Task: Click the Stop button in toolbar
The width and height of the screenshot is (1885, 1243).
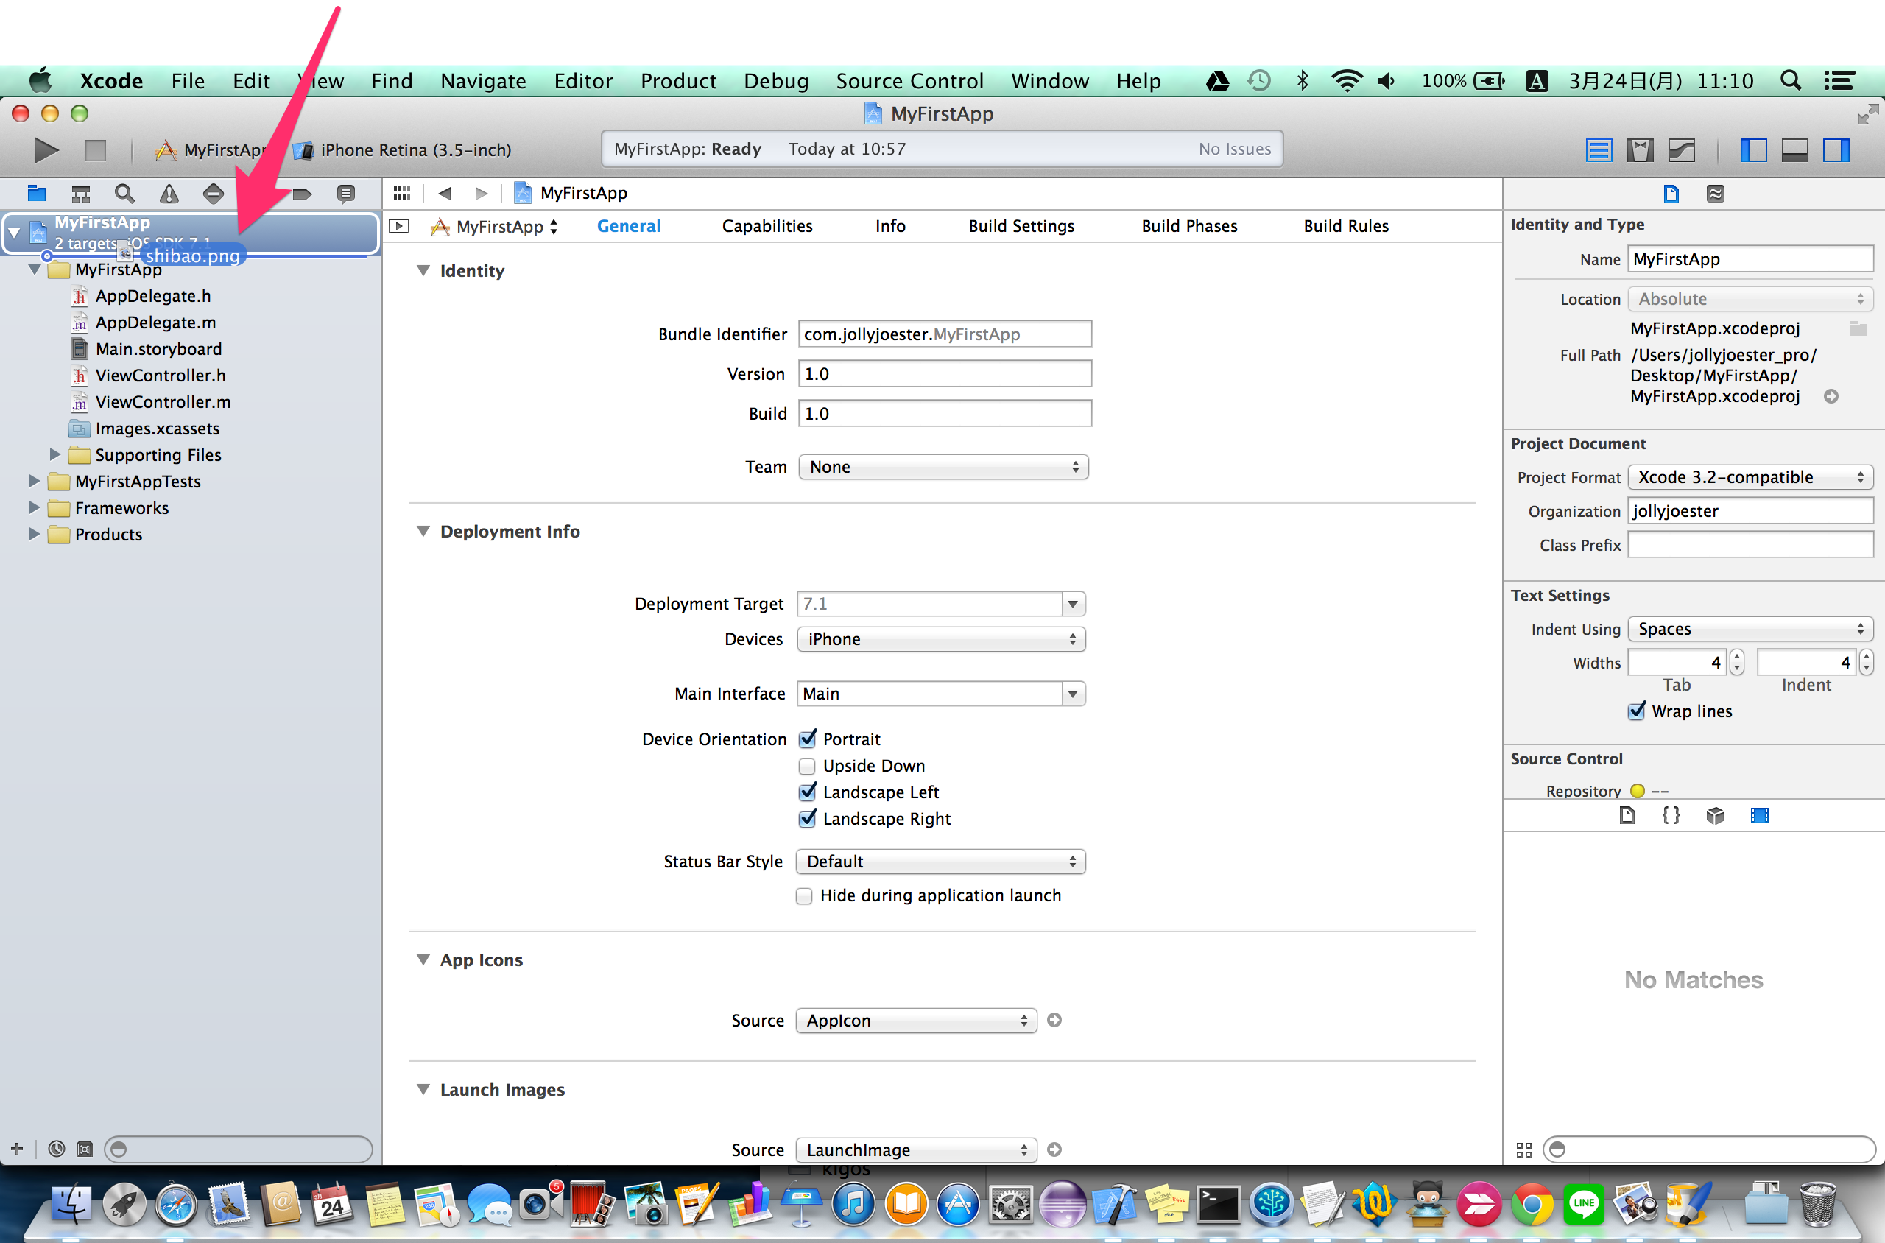Action: click(95, 149)
